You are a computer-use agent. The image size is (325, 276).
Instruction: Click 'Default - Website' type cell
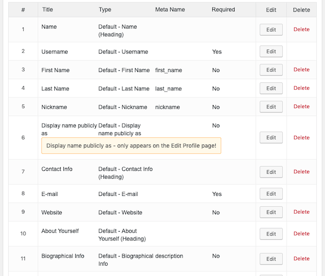120,213
